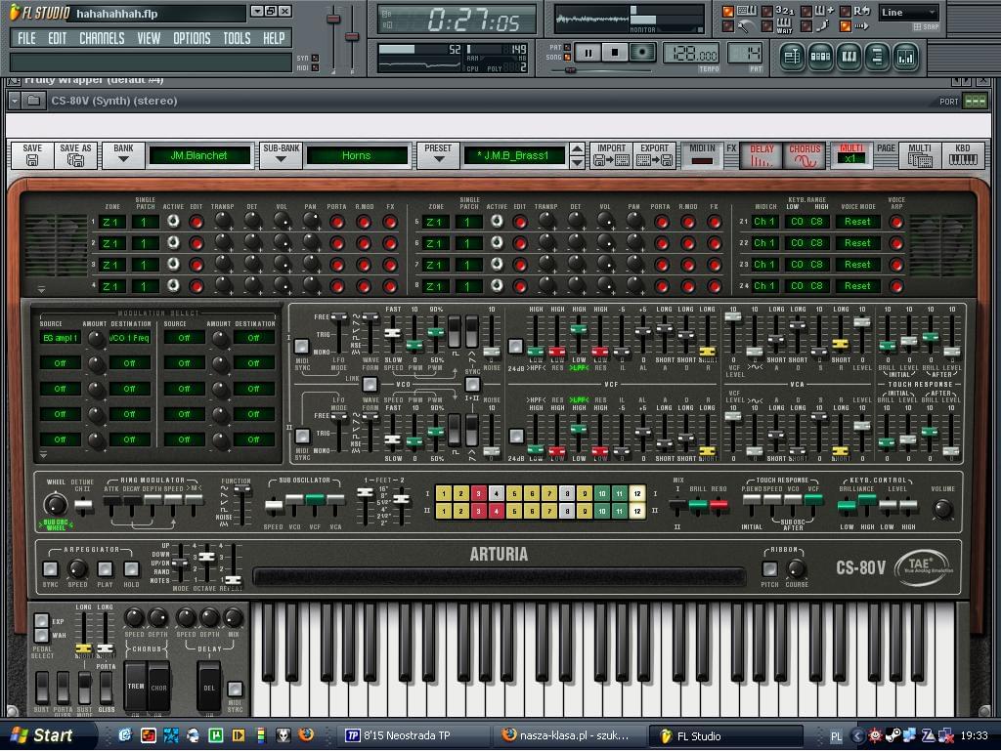Click the CS-80V VOLUME knob
The width and height of the screenshot is (1002, 753).
[x=942, y=509]
